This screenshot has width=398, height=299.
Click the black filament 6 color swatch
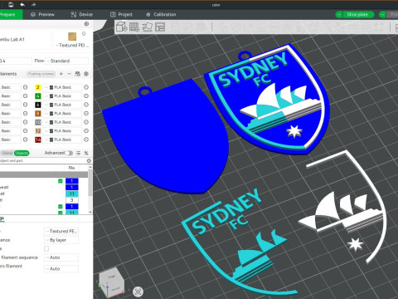pyautogui.click(x=38, y=105)
